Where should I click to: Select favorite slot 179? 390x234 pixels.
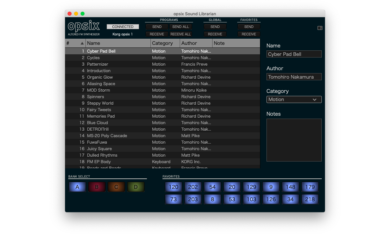click(x=310, y=187)
